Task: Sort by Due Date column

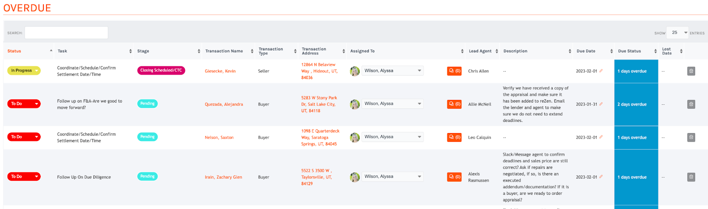Action: coord(594,51)
